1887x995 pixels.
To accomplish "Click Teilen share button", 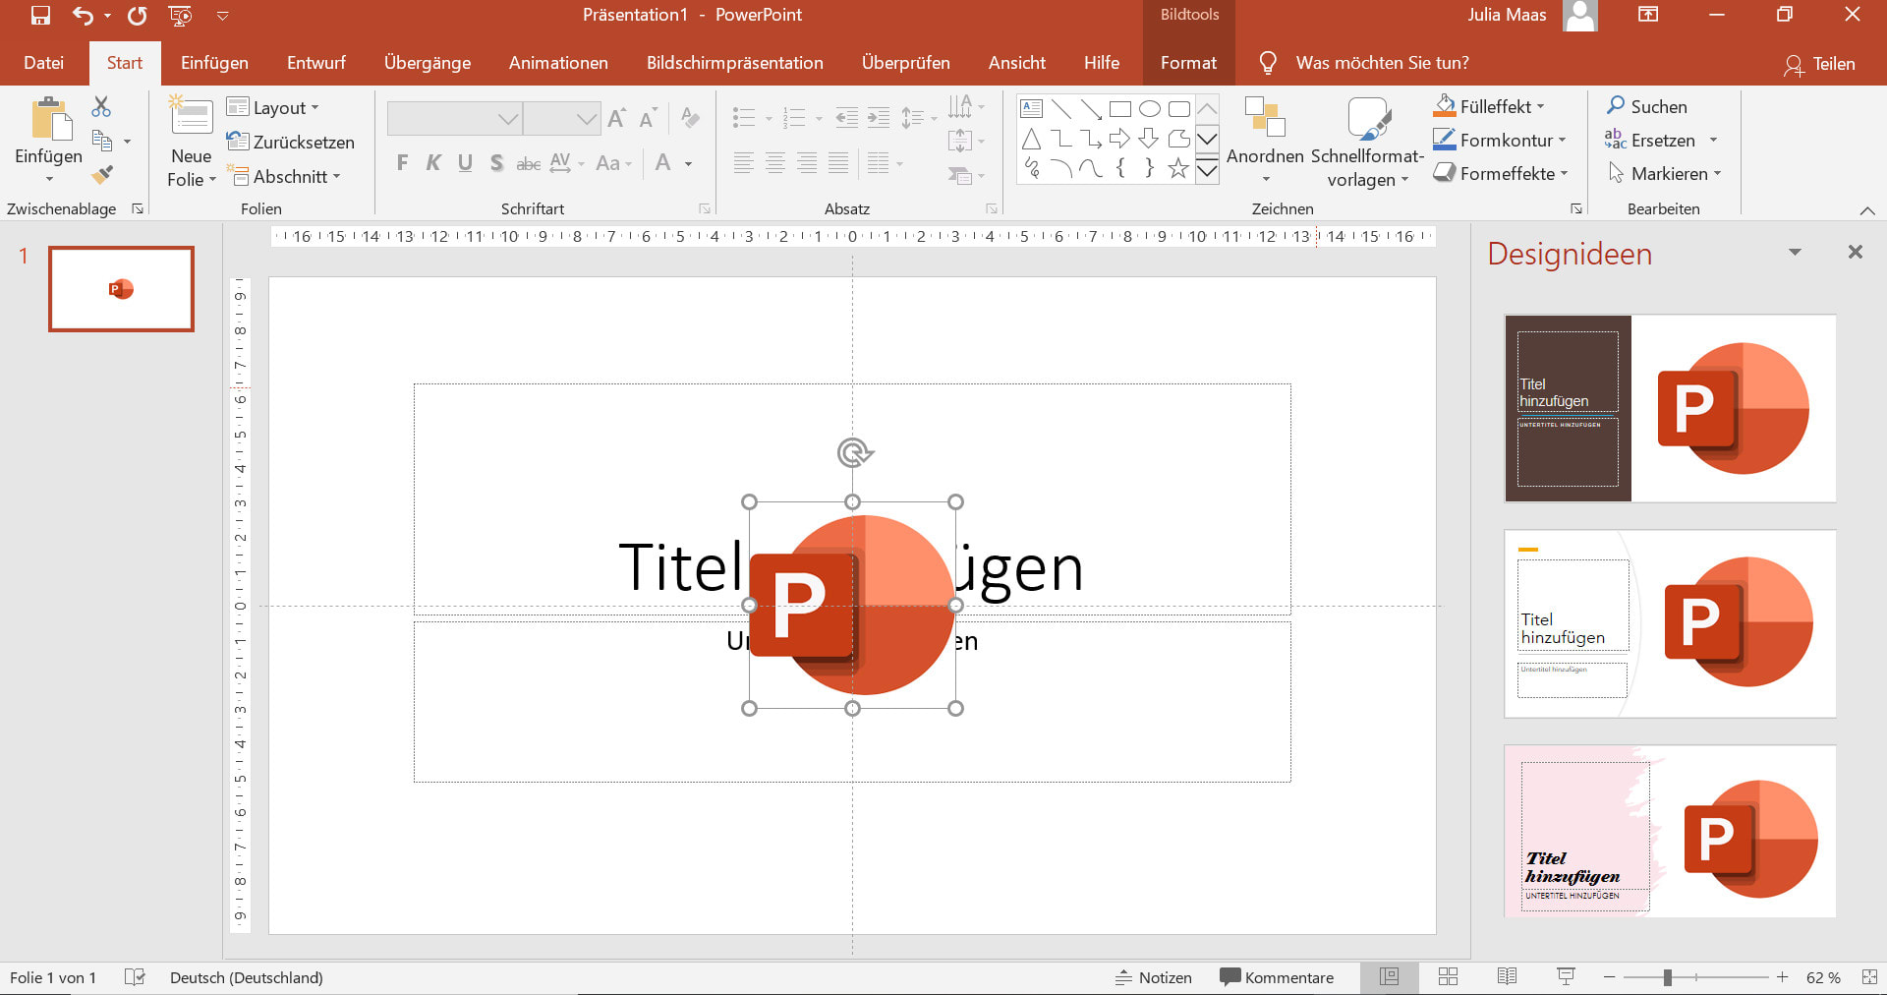I will click(x=1820, y=64).
